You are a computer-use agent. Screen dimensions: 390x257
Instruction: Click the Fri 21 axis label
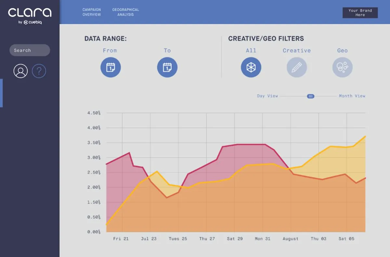pos(121,239)
